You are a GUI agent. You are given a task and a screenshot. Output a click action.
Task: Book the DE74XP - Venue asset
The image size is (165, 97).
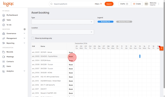71,52
